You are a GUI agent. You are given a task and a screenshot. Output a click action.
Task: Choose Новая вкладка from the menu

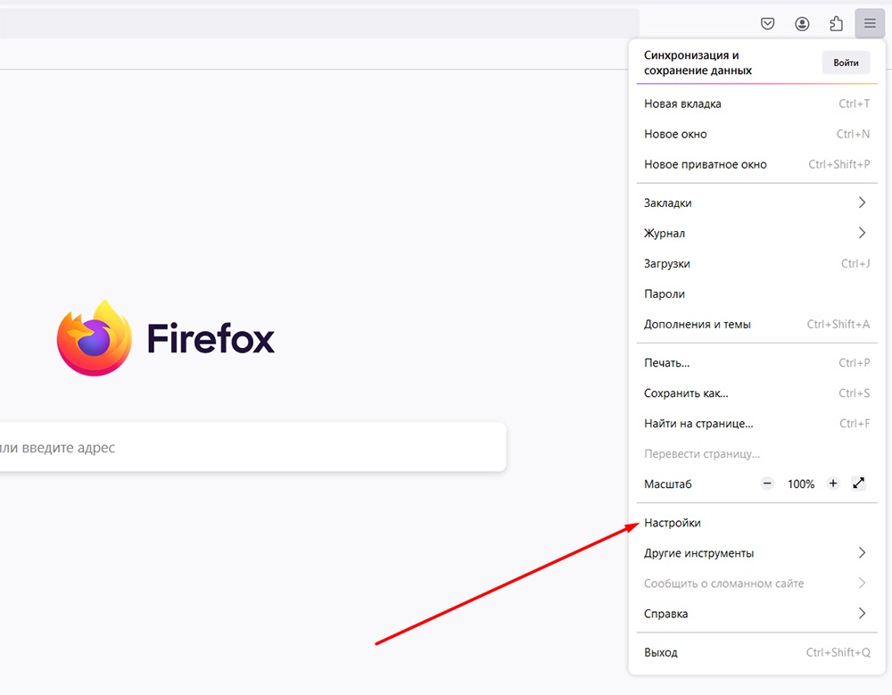[756, 103]
